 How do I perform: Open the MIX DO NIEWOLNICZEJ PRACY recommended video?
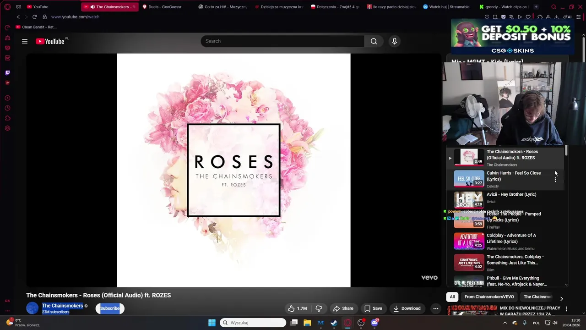click(x=506, y=311)
